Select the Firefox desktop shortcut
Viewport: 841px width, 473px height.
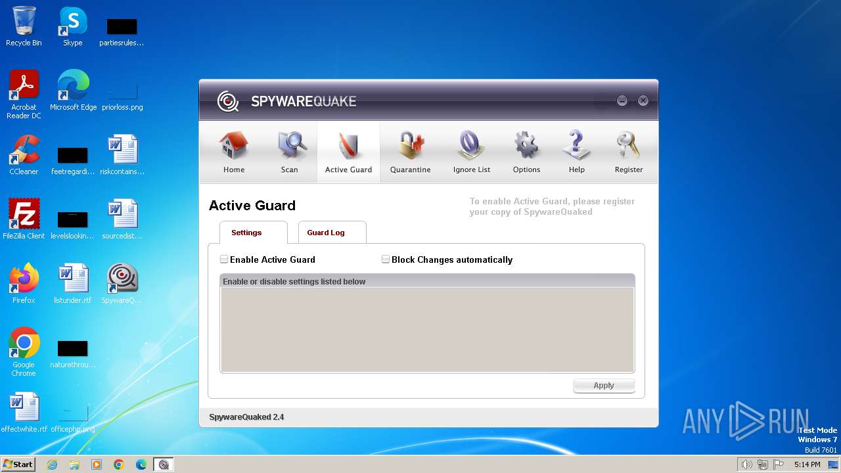coord(24,284)
